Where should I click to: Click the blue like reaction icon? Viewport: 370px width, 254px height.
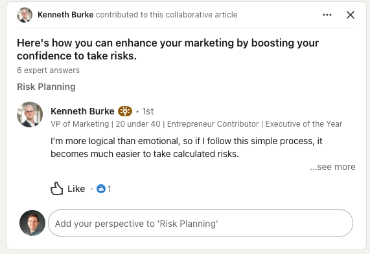[x=101, y=189]
